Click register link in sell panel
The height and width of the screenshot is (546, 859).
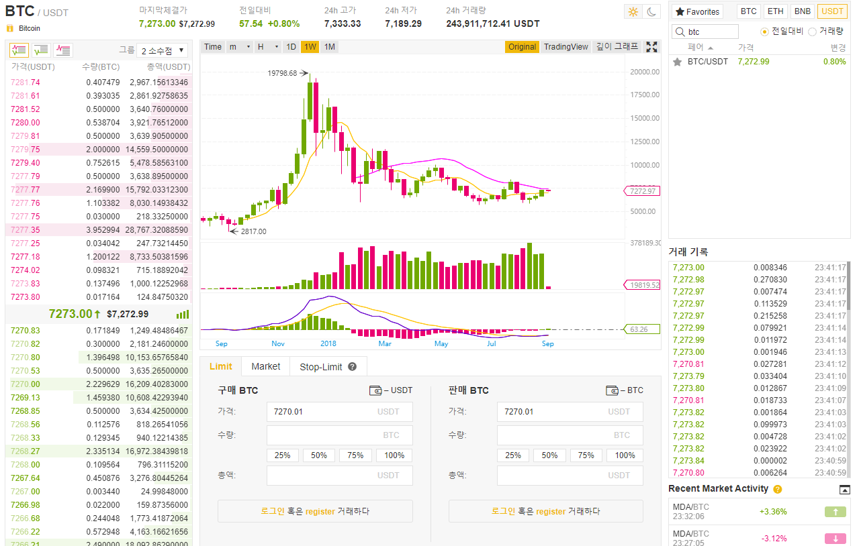click(551, 511)
